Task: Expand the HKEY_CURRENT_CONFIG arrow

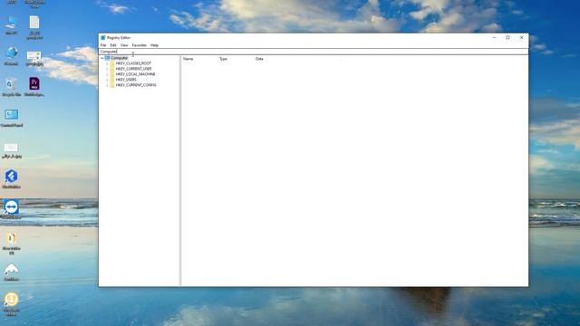Action: tap(107, 85)
